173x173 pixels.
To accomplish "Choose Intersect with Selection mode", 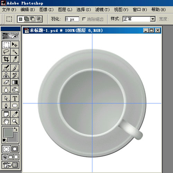I will coord(39,19).
